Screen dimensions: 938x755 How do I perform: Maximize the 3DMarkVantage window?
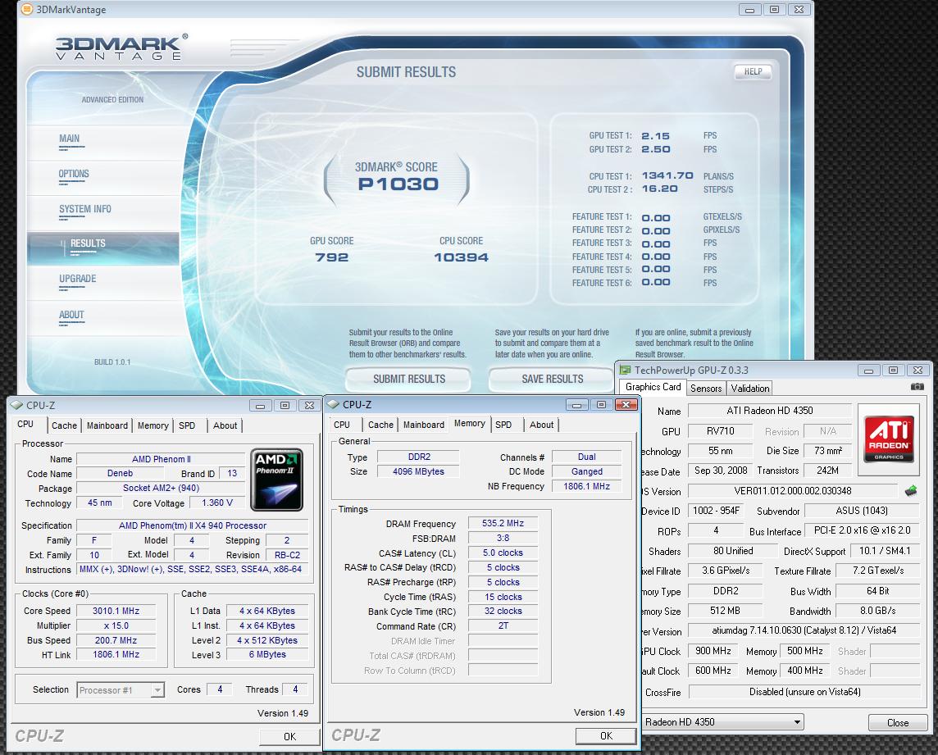(774, 10)
